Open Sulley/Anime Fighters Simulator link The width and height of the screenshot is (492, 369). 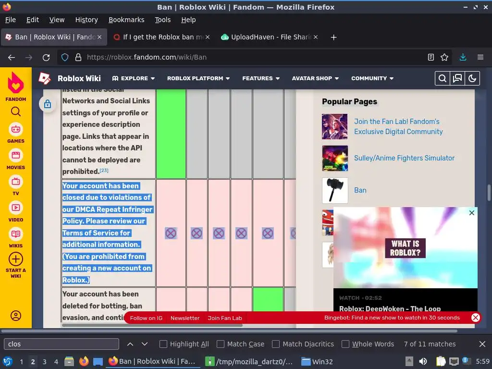click(x=404, y=158)
